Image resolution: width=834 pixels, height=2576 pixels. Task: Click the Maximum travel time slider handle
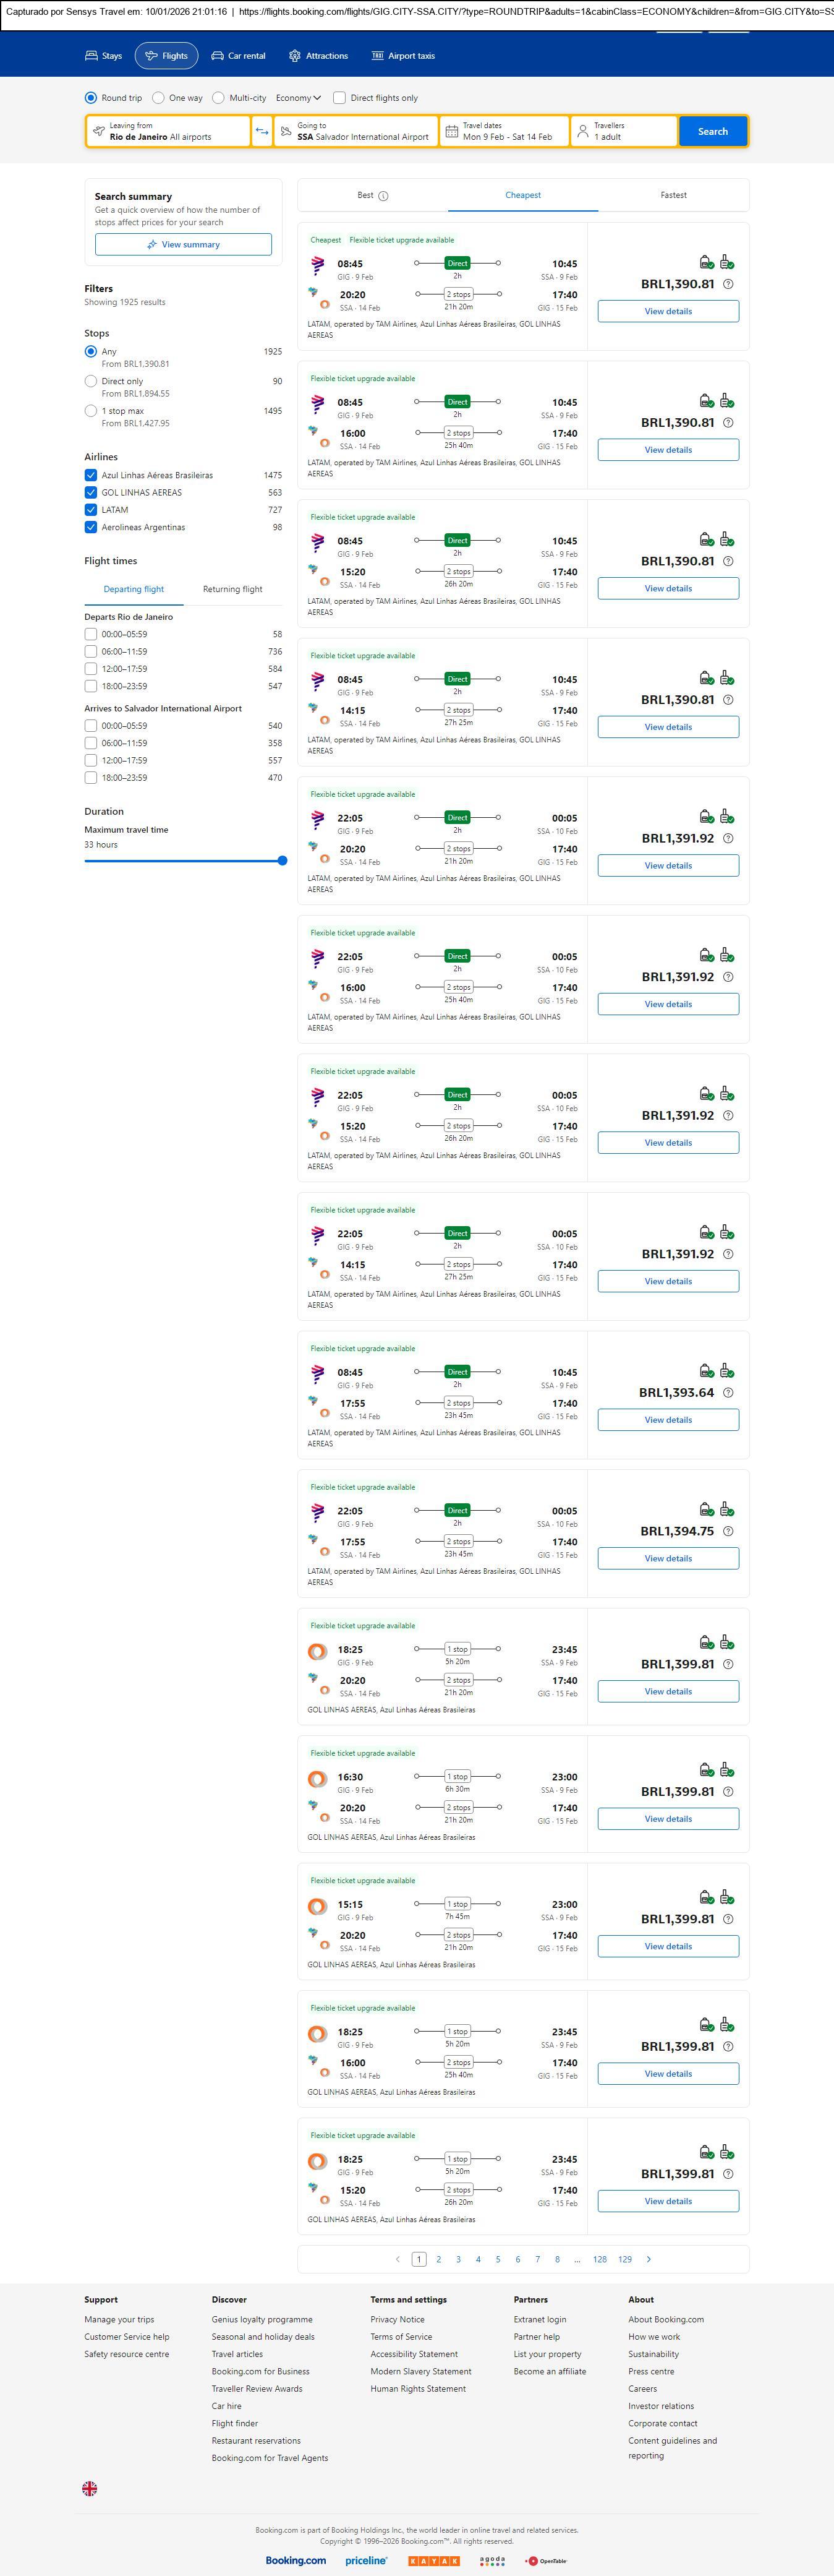[283, 860]
